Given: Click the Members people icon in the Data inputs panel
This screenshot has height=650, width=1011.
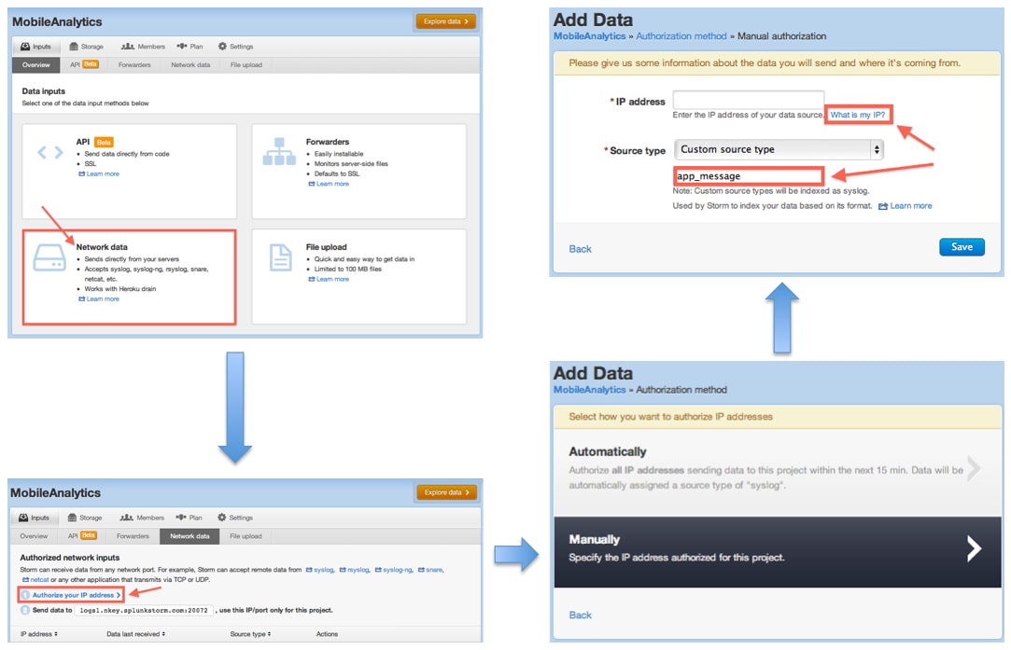Looking at the screenshot, I should [x=128, y=47].
